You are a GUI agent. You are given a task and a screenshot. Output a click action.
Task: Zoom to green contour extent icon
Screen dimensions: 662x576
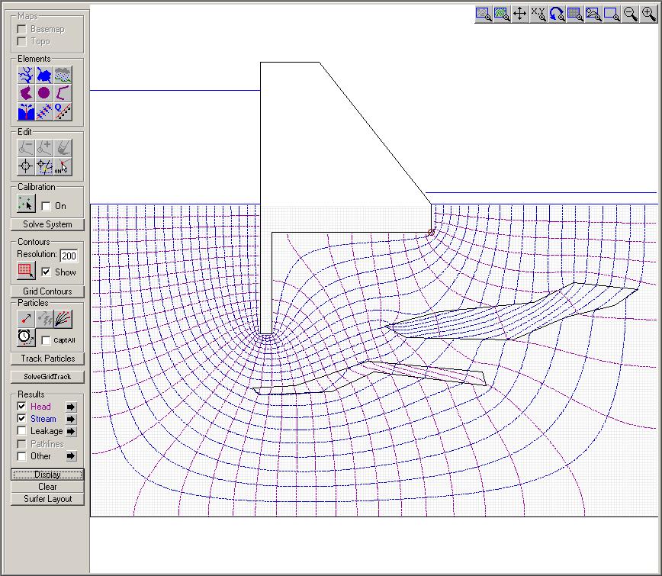pos(502,14)
